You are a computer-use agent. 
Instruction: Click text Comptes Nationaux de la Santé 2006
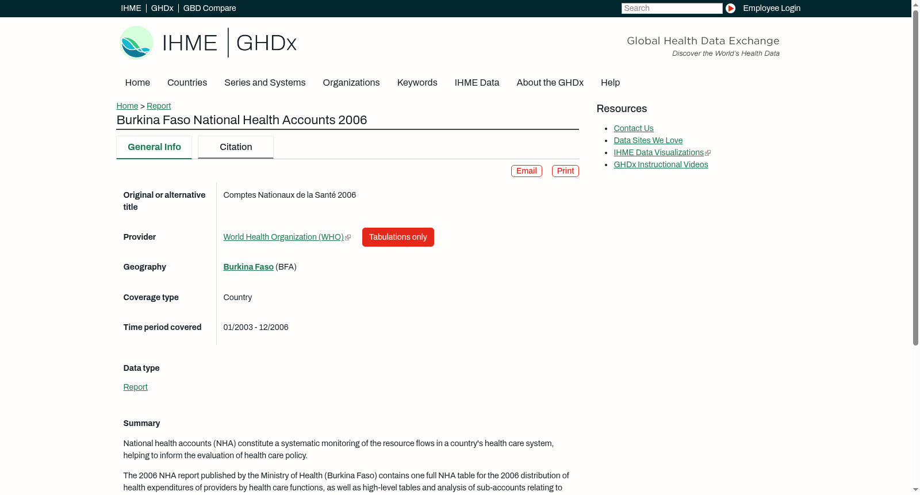289,195
